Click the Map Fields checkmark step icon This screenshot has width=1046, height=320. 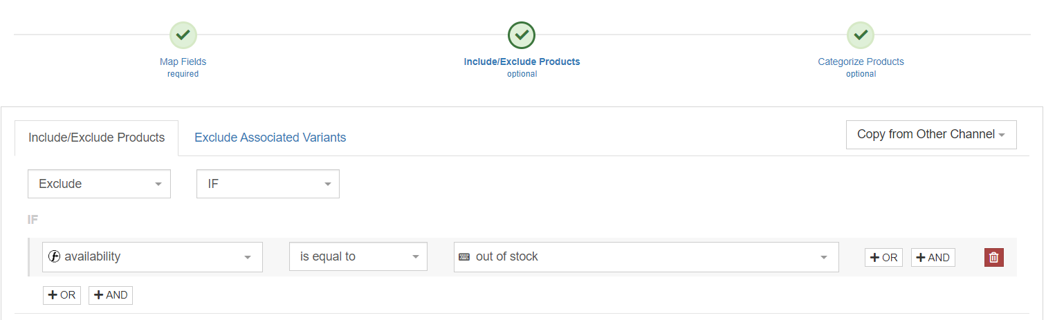183,35
